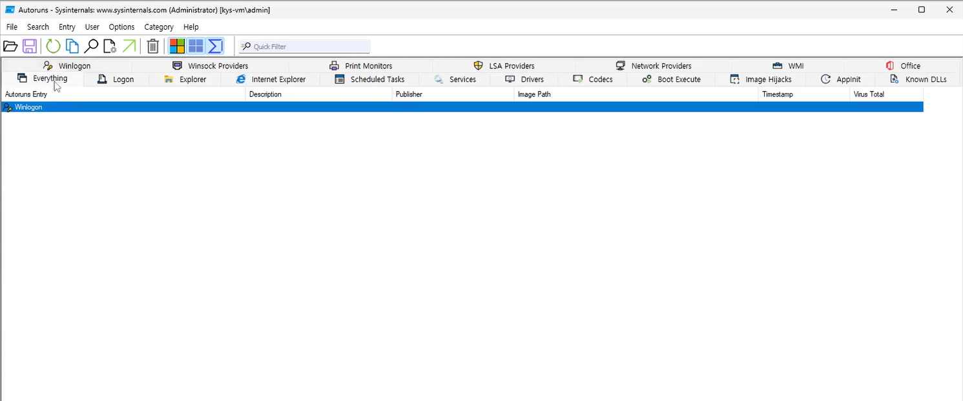This screenshot has width=963, height=401.
Task: Open the Search menu
Action: coord(38,27)
